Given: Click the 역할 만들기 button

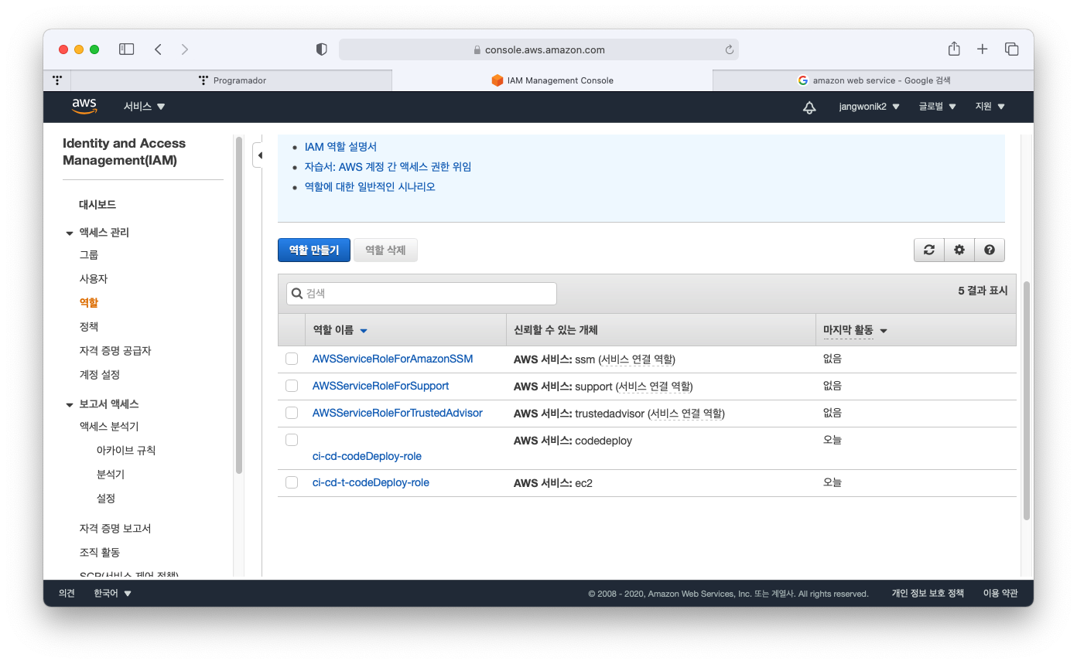Looking at the screenshot, I should [x=314, y=250].
